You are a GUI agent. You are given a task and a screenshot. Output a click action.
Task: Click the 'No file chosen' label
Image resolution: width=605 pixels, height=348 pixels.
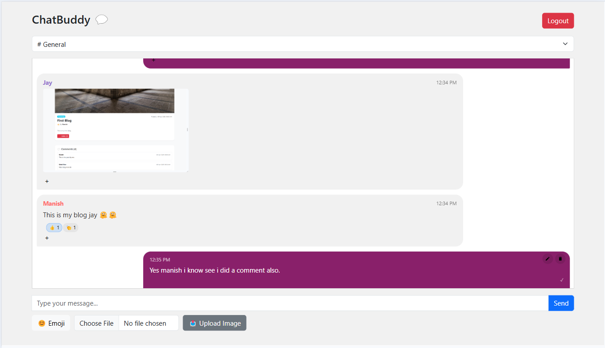click(x=145, y=323)
